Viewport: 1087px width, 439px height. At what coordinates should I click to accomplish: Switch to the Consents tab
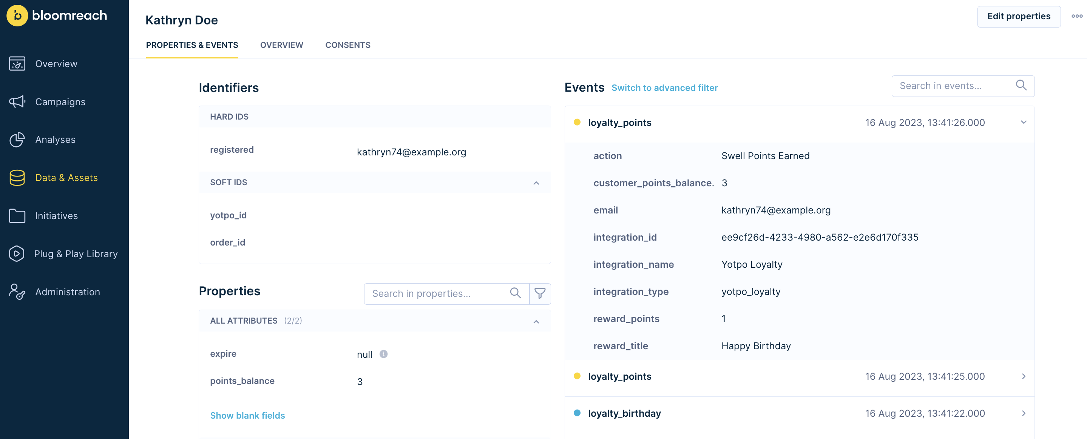pos(348,45)
